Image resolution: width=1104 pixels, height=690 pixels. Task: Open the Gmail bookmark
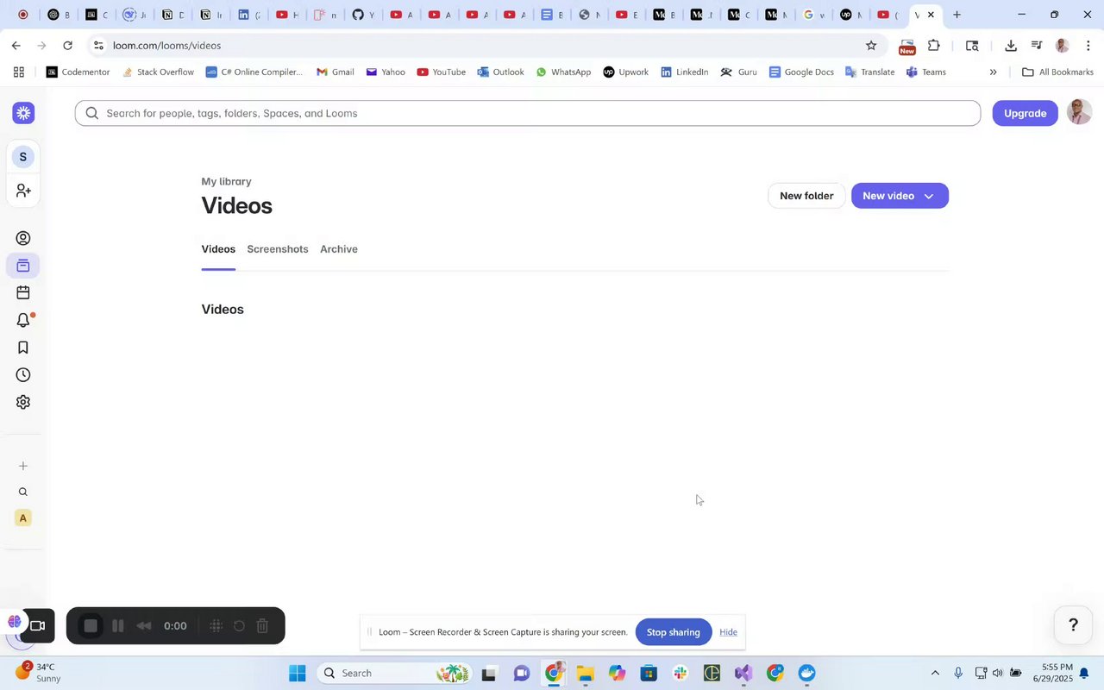click(336, 72)
